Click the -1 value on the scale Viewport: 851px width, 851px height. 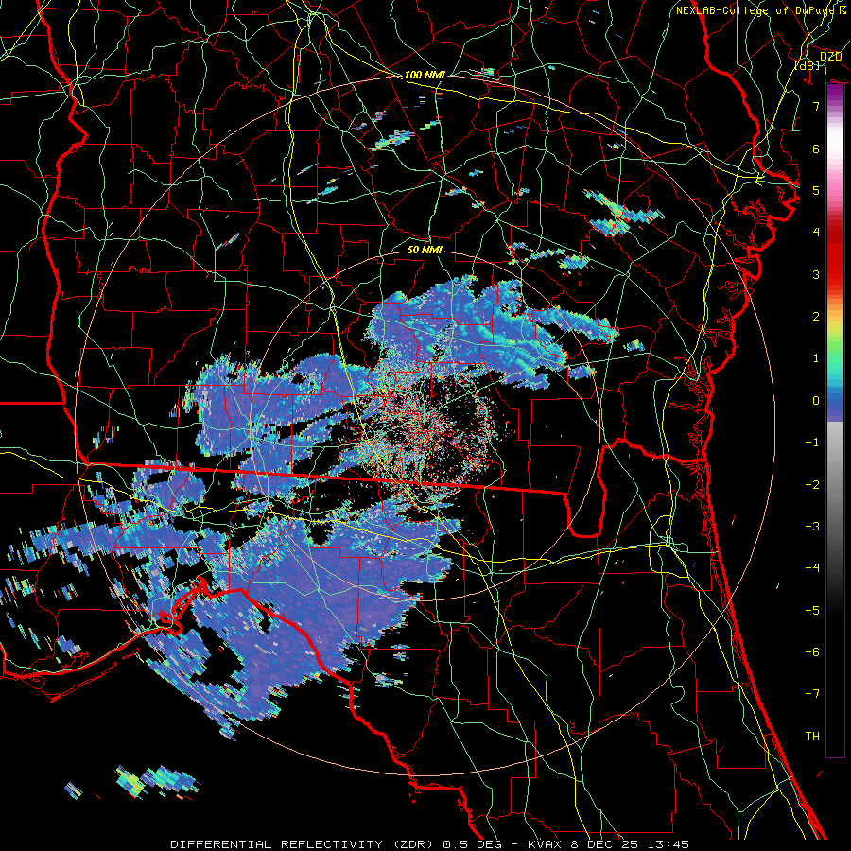click(x=812, y=443)
